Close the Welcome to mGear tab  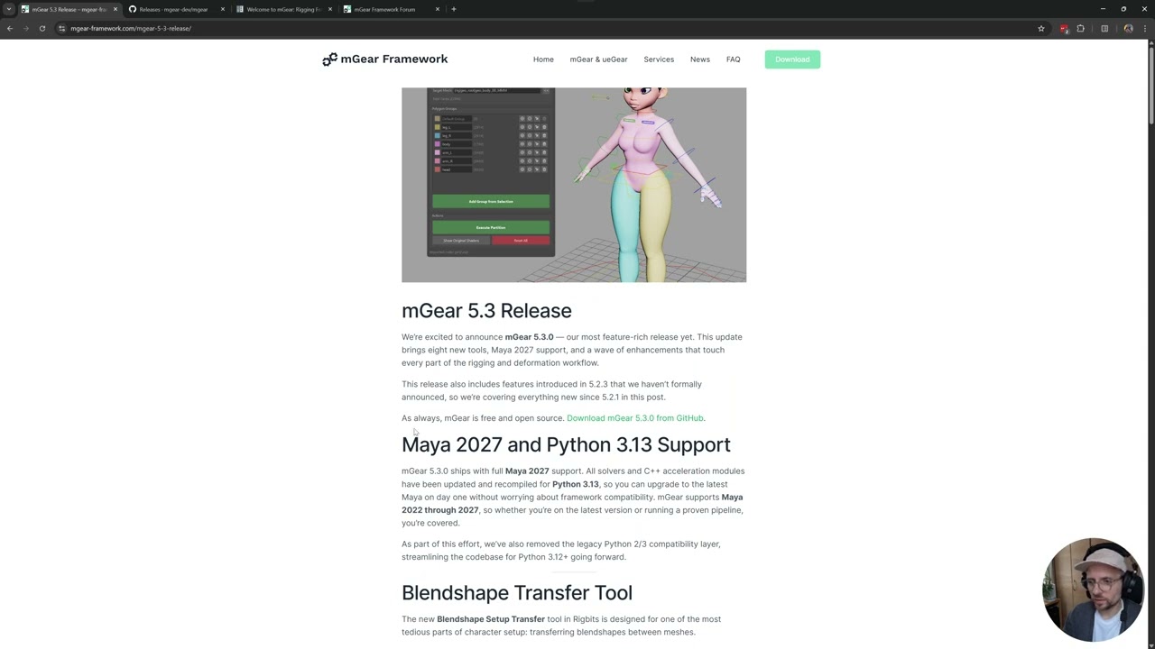330,9
